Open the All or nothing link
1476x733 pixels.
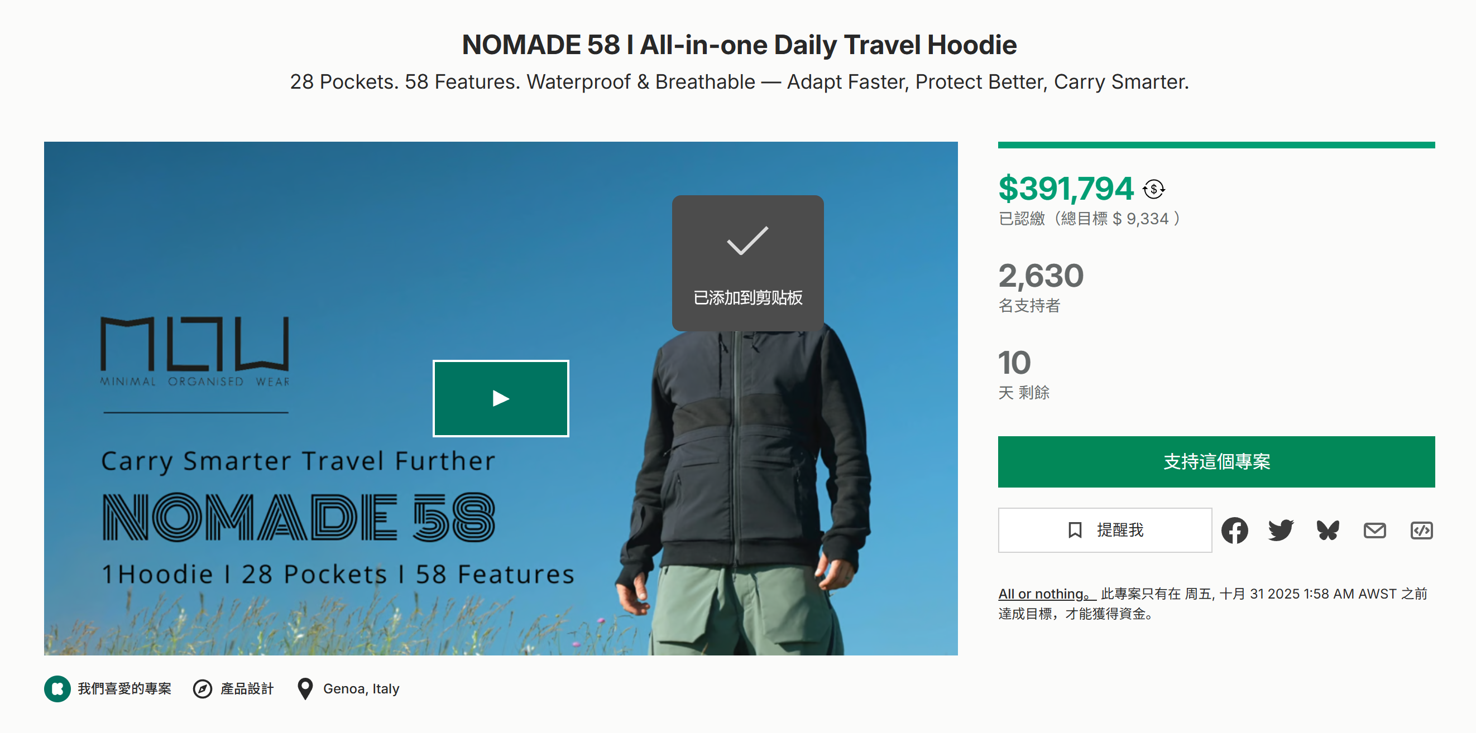coord(1046,594)
